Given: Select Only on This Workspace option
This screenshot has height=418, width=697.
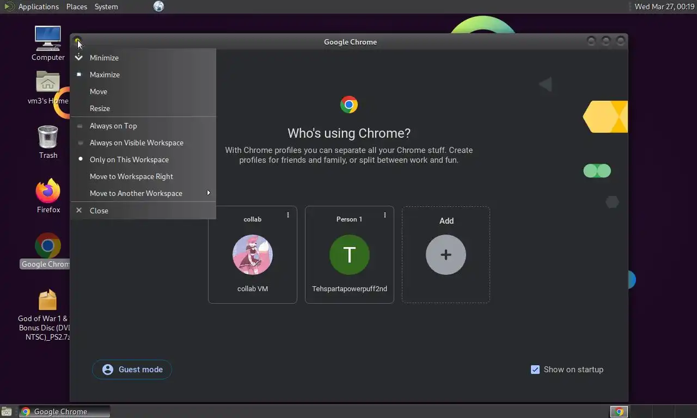Looking at the screenshot, I should (x=143, y=159).
